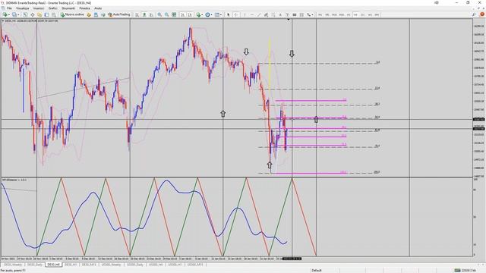Open the Strategy Tester icon
Viewport: 486px width, 273px height.
[54, 14]
